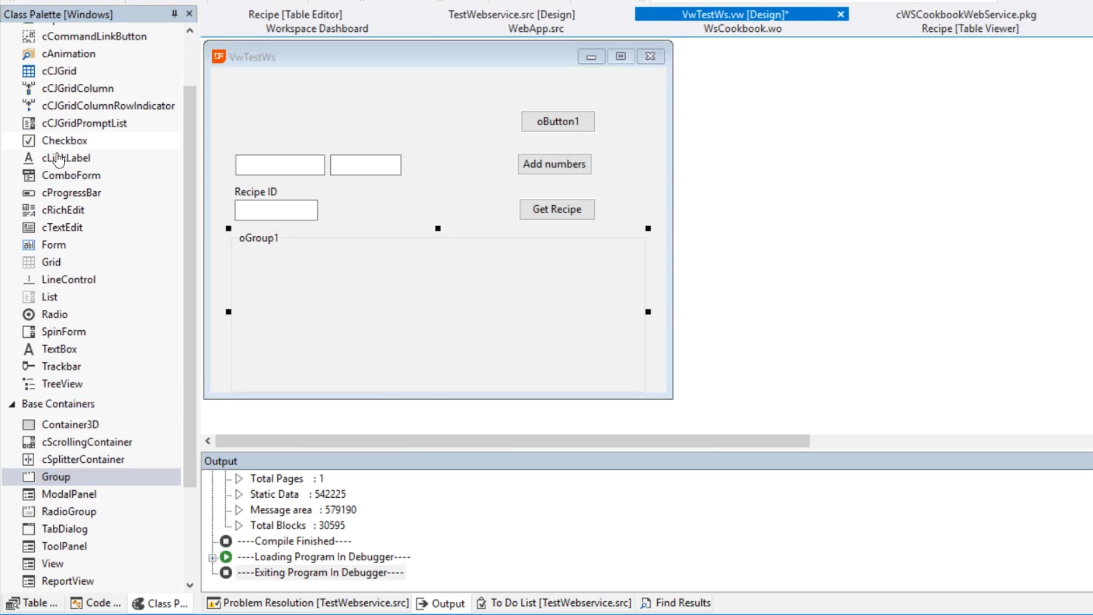Image resolution: width=1093 pixels, height=615 pixels.
Task: Click the horizontal designer scrollbar
Action: (512, 441)
